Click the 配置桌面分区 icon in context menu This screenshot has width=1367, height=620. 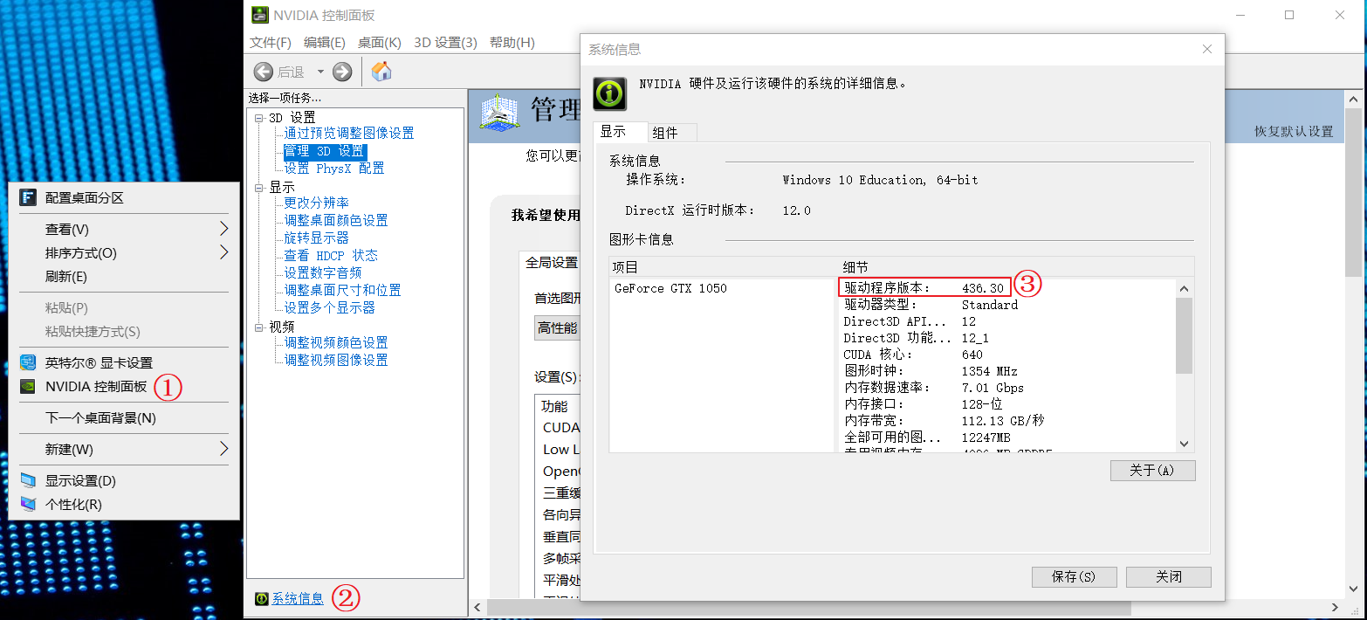(x=28, y=198)
